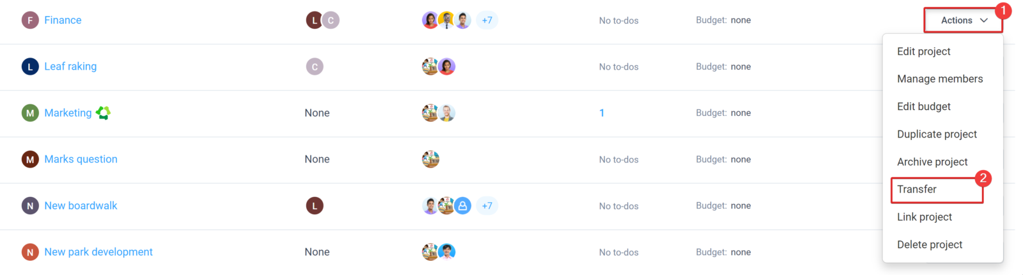Screen dimensions: 1023x275
Task: Click the lock avatar in New boardwalk members
Action: (x=463, y=206)
